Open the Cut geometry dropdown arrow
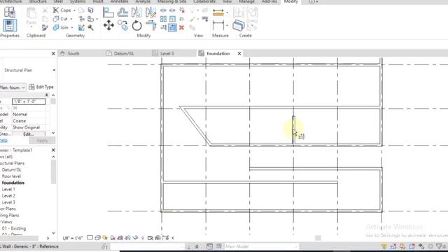This screenshot has width=448, height=252. click(x=71, y=19)
